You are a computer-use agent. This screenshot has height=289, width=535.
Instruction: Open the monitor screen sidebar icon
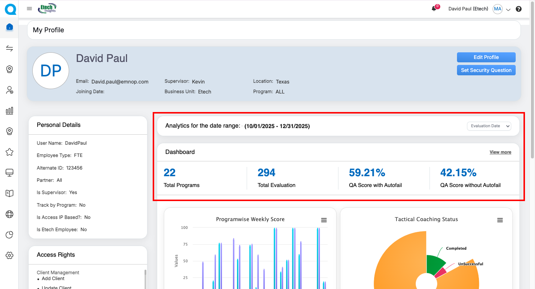pyautogui.click(x=10, y=173)
